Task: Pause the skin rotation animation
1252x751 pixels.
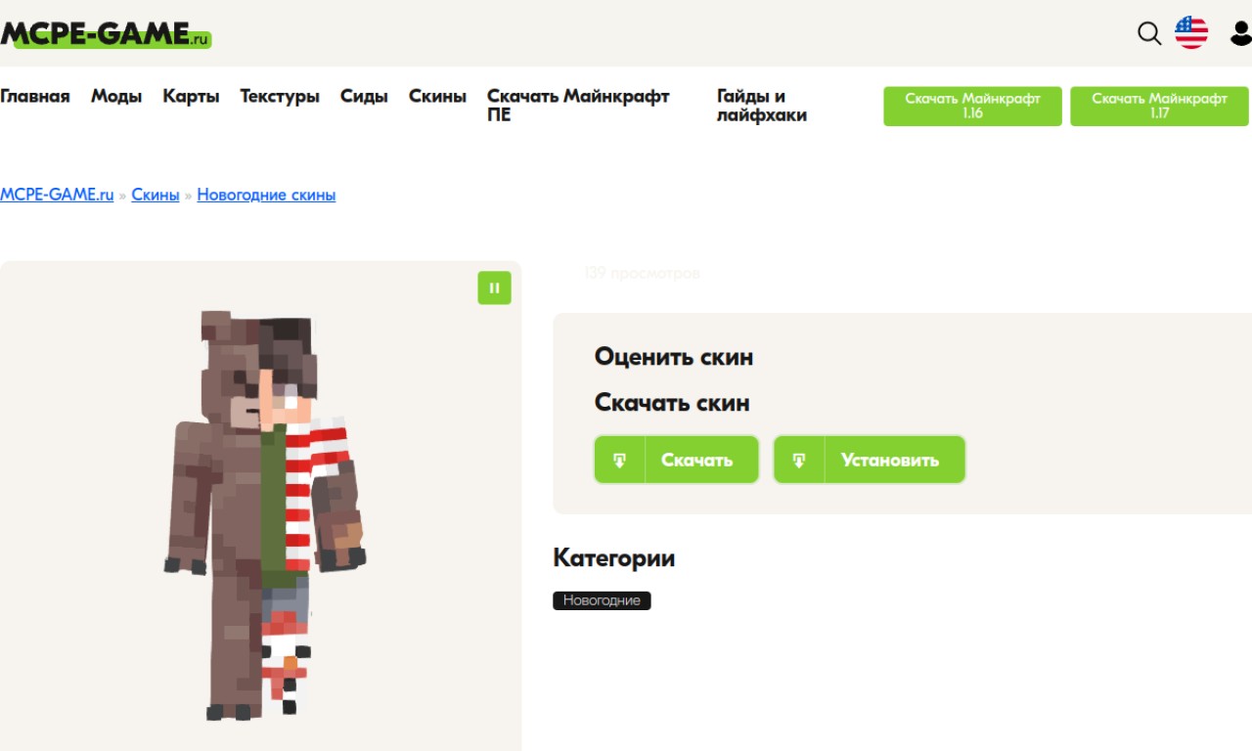Action: 494,287
